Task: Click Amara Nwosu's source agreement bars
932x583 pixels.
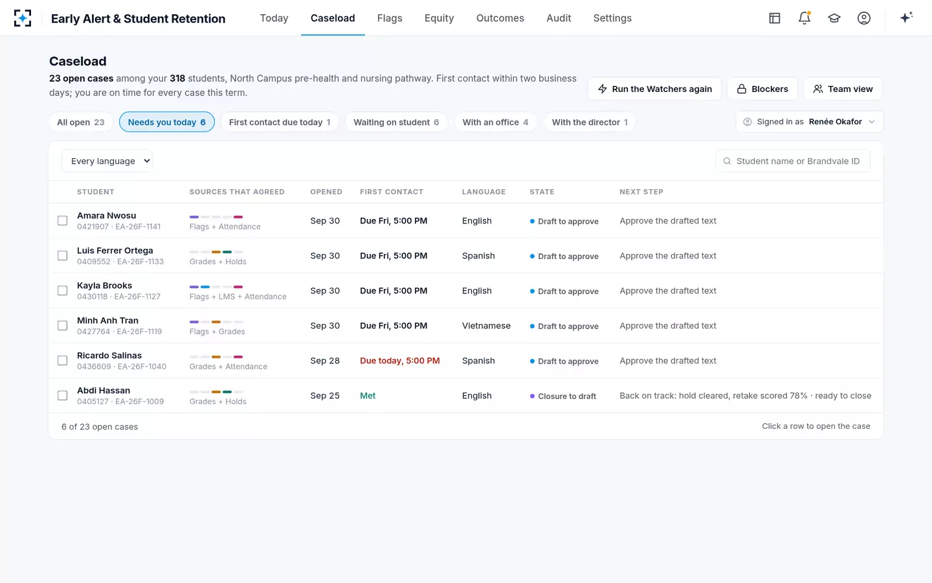Action: pyautogui.click(x=216, y=216)
